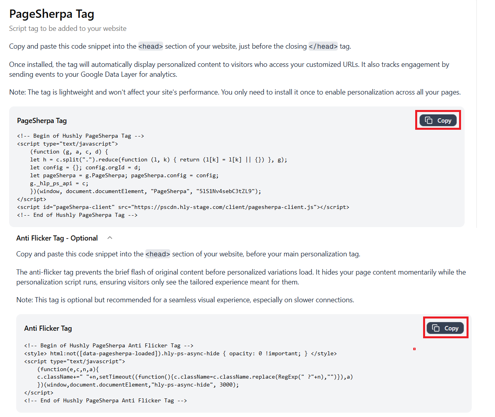This screenshot has width=495, height=417.
Task: Click the '<!-- End of Hushly PageSherpa Anti Flicker Tag -->' line
Action: (105, 400)
